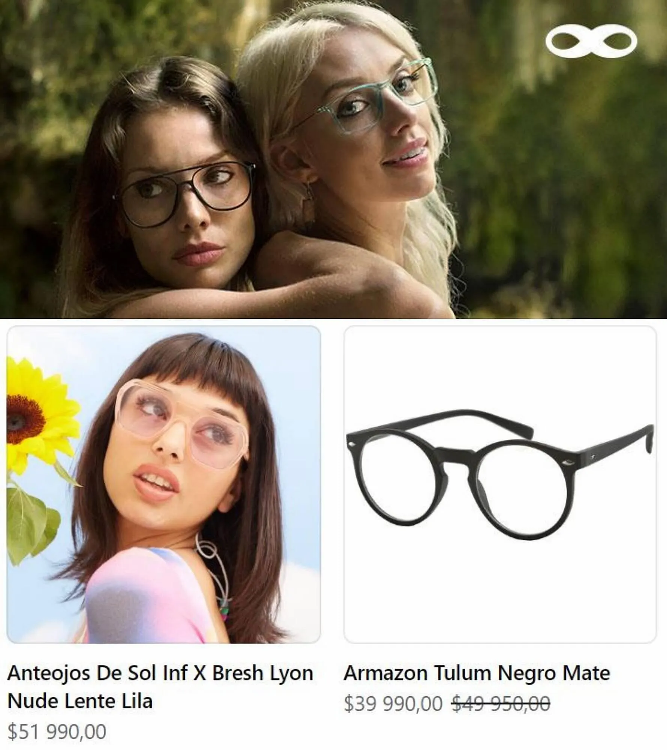Open the Bresh Lyon Nude sunglasses product photo

tap(164, 484)
